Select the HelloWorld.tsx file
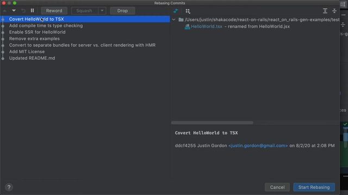This screenshot has width=348, height=195. coord(207,27)
